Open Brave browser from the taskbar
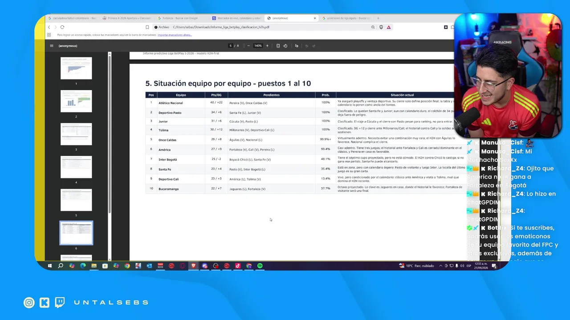The image size is (570, 320). click(x=194, y=266)
